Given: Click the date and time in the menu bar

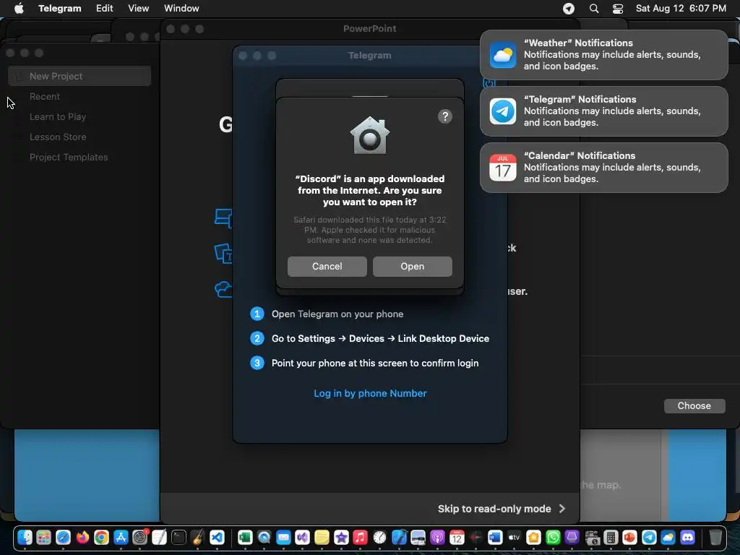Looking at the screenshot, I should [681, 8].
